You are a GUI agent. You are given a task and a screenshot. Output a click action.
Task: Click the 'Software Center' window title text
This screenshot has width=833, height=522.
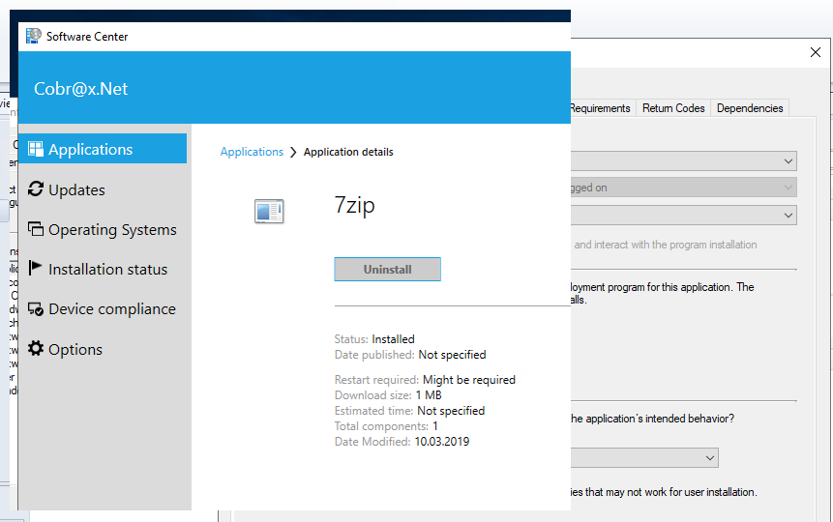tap(87, 37)
